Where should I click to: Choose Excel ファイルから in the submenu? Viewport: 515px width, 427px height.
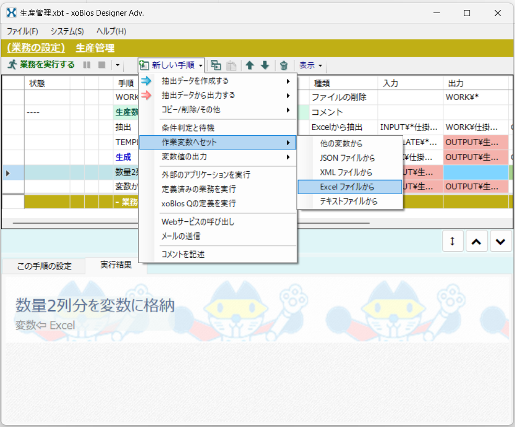click(350, 187)
